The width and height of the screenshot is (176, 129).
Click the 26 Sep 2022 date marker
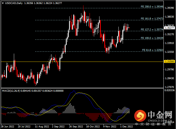pos(76,127)
